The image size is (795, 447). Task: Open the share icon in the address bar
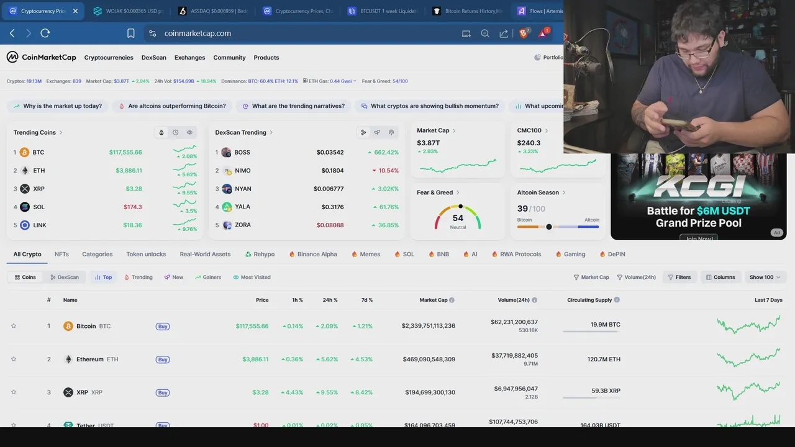coord(504,34)
